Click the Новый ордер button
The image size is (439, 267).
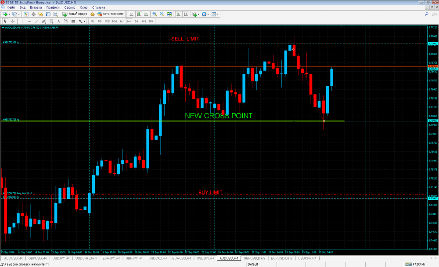(x=75, y=14)
